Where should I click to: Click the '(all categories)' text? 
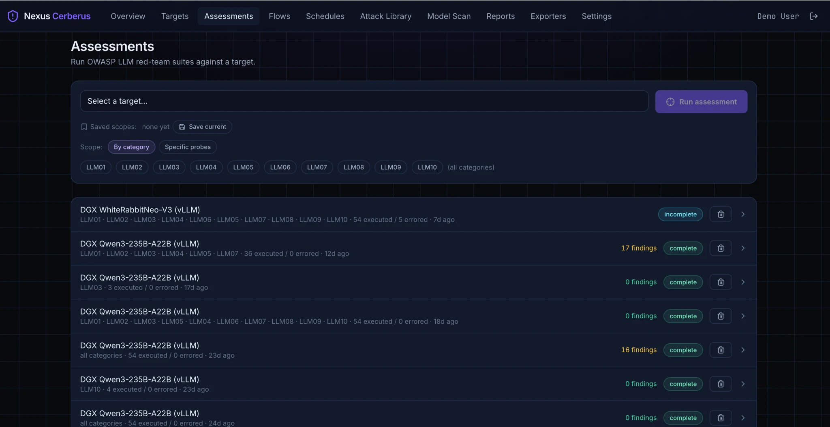471,167
